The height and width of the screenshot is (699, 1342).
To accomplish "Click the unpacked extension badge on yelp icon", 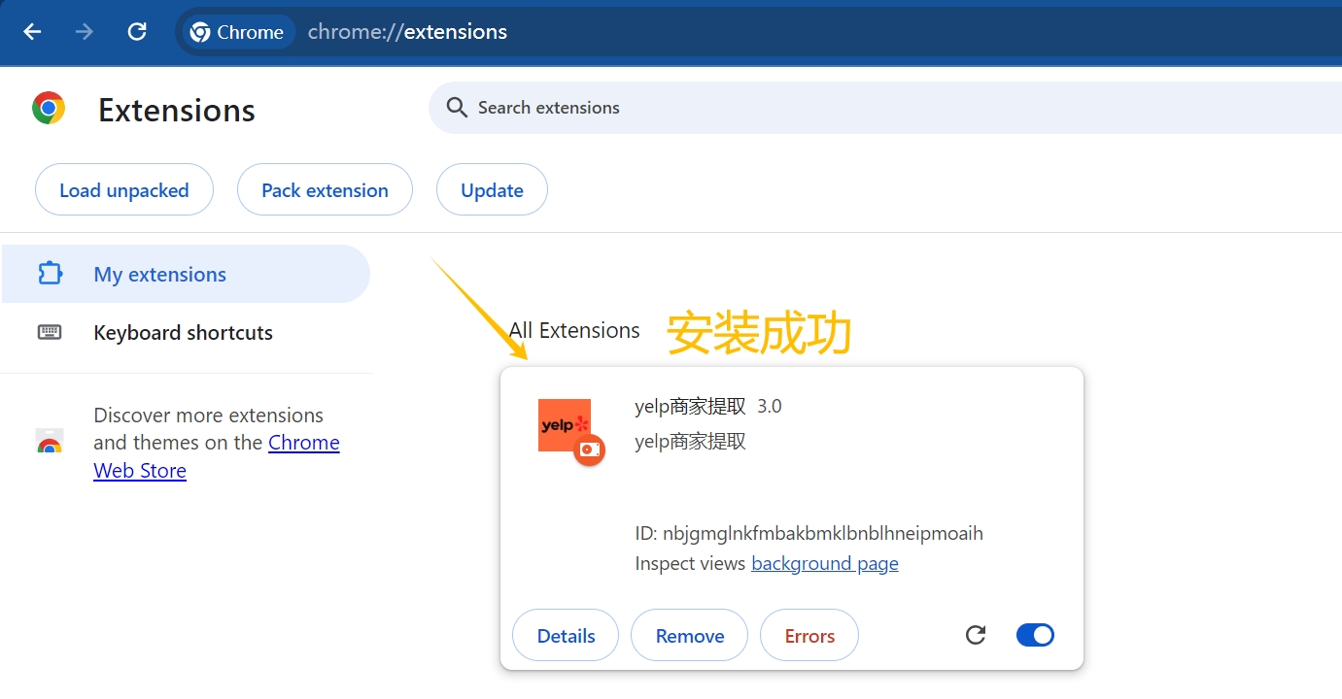I will [589, 449].
